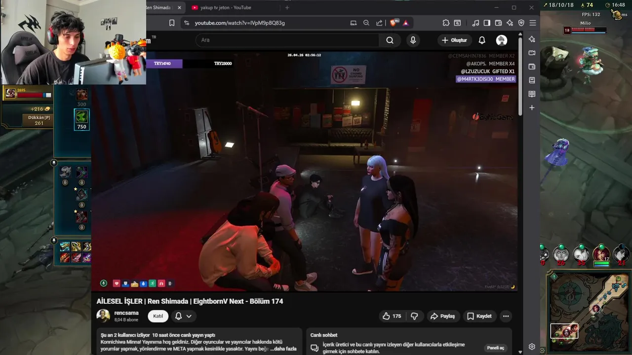Bookmark this page with the bookmark icon

172,23
